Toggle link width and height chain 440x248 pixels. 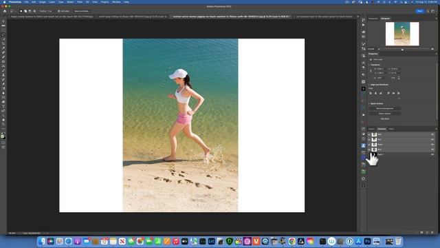(x=371, y=71)
